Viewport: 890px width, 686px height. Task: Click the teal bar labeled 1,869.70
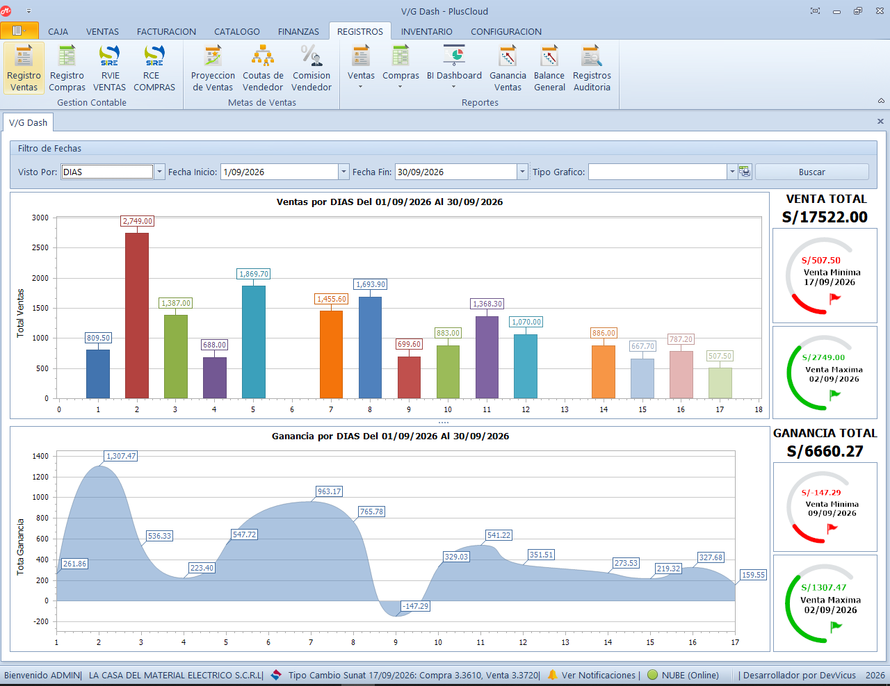click(x=253, y=342)
